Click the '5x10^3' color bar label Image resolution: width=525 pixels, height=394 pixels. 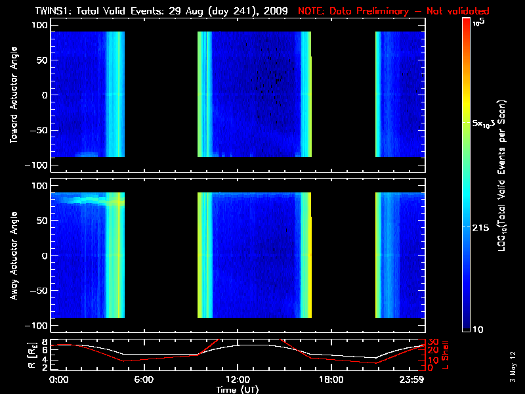pyautogui.click(x=483, y=123)
